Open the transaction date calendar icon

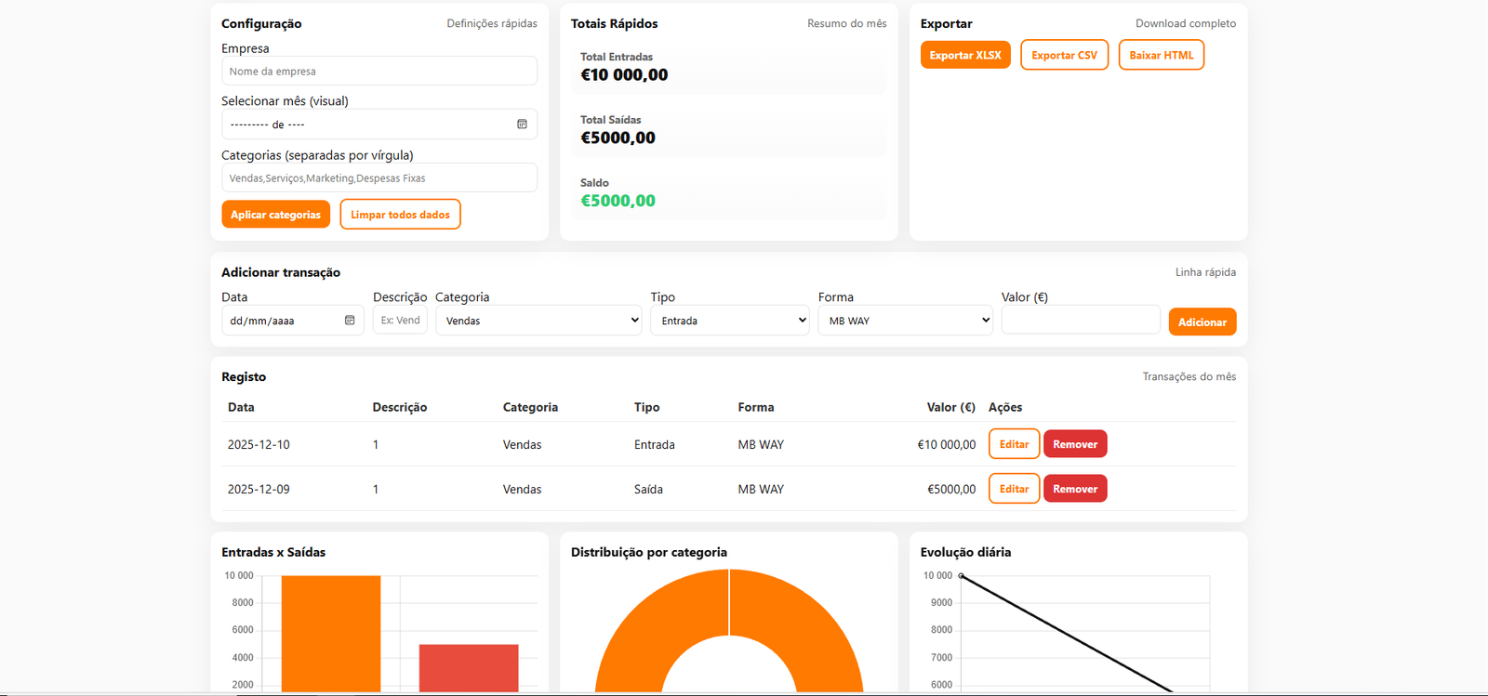(x=350, y=321)
